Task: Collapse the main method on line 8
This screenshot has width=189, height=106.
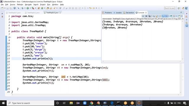Action: pyautogui.click(x=11, y=37)
